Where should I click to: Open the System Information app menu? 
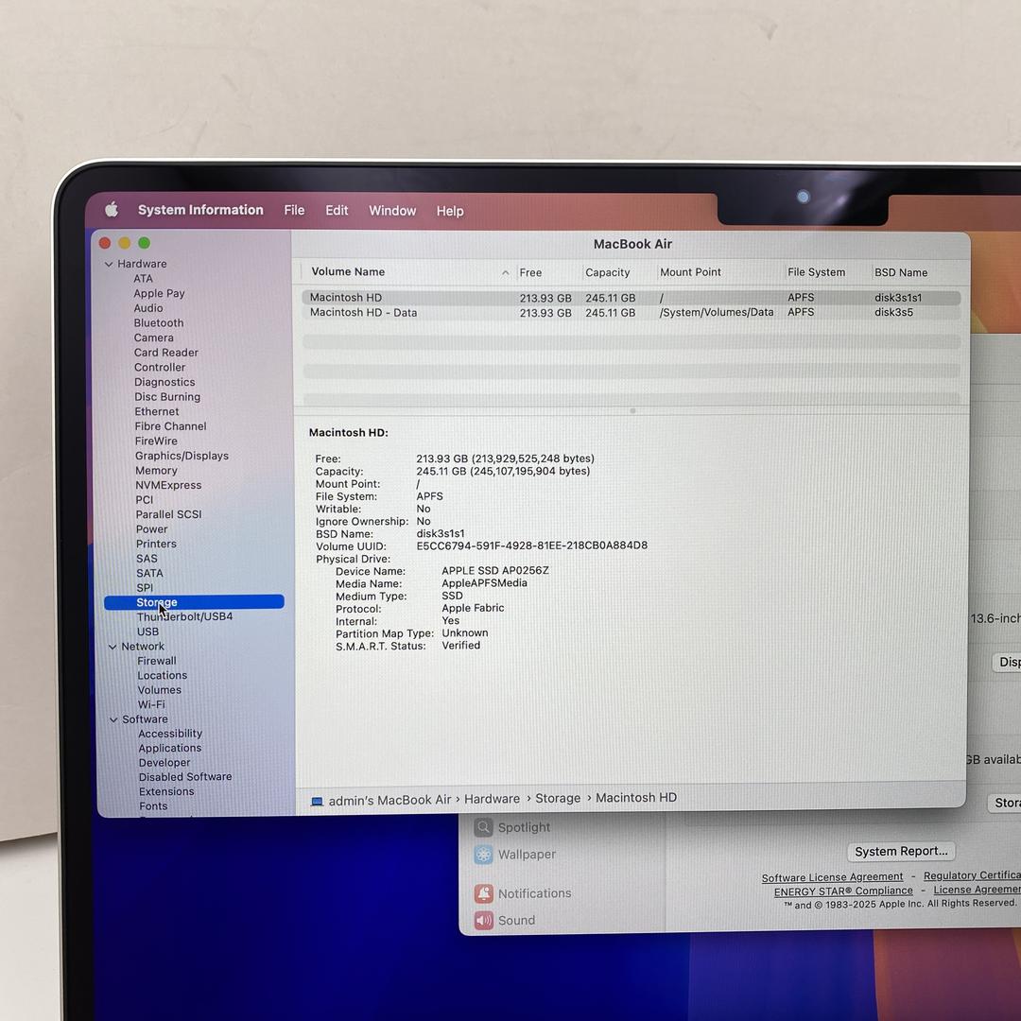(200, 210)
